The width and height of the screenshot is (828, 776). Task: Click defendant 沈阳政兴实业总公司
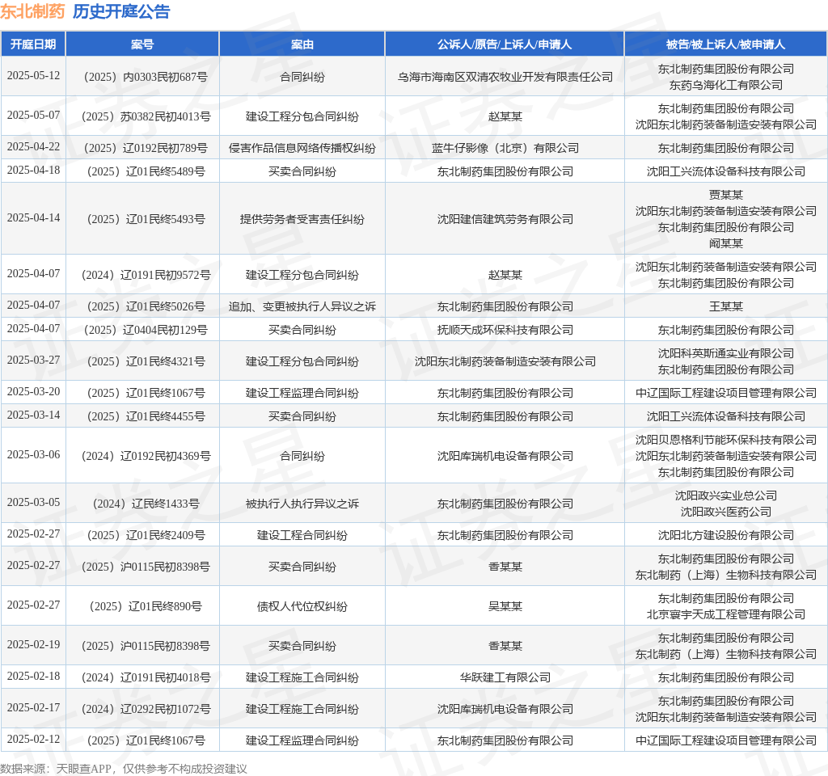coord(725,496)
